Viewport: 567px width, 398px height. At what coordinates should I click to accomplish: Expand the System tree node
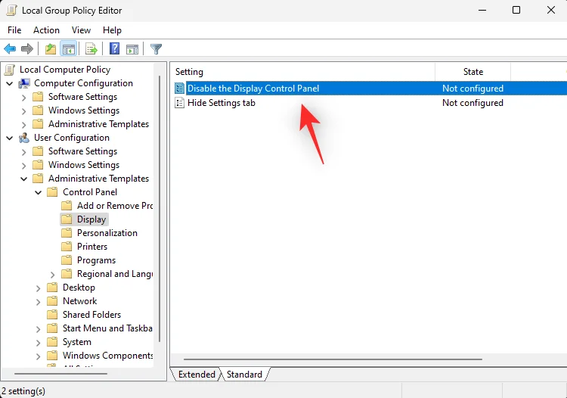(x=38, y=343)
